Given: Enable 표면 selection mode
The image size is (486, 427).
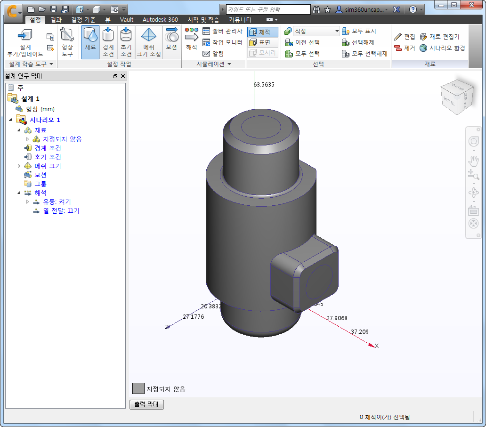Looking at the screenshot, I should point(262,42).
